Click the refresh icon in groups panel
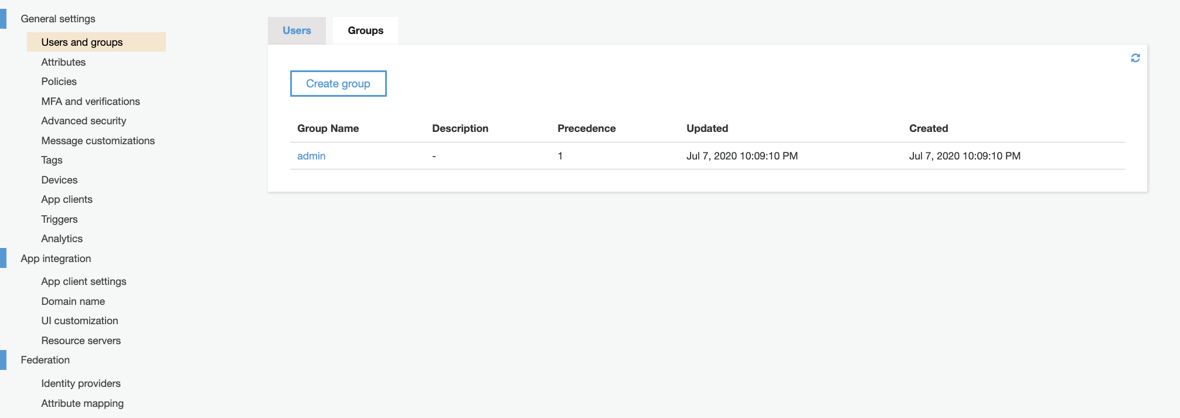Image resolution: width=1180 pixels, height=418 pixels. pos(1135,58)
